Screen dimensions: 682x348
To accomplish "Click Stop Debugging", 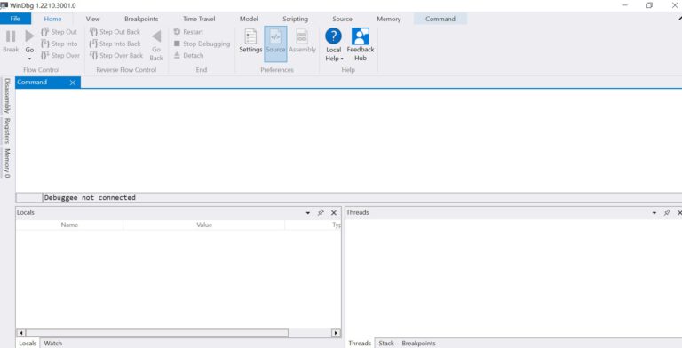I will (x=202, y=43).
